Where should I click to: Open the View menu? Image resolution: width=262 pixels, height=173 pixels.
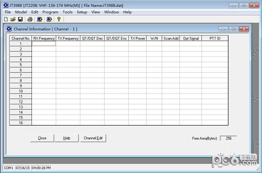click(96, 12)
